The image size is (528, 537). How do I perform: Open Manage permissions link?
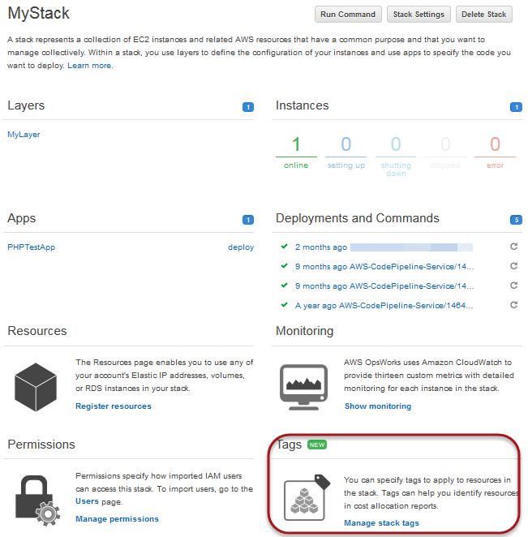click(117, 519)
